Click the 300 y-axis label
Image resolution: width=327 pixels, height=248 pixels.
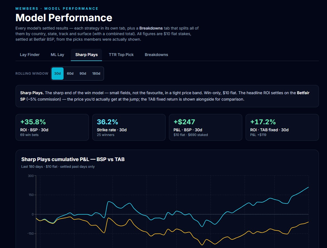[31, 176]
